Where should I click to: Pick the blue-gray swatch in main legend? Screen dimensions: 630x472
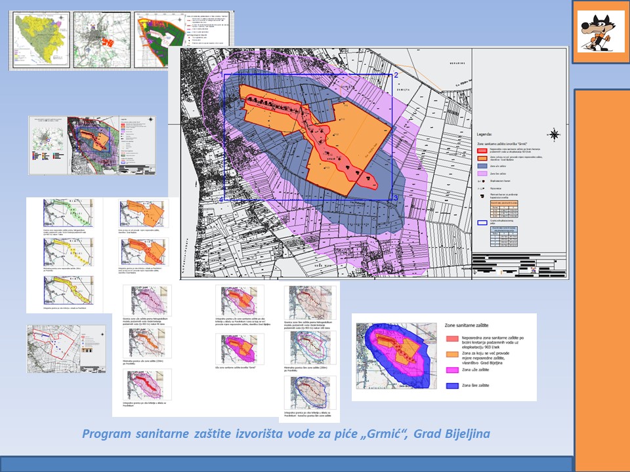(x=482, y=167)
